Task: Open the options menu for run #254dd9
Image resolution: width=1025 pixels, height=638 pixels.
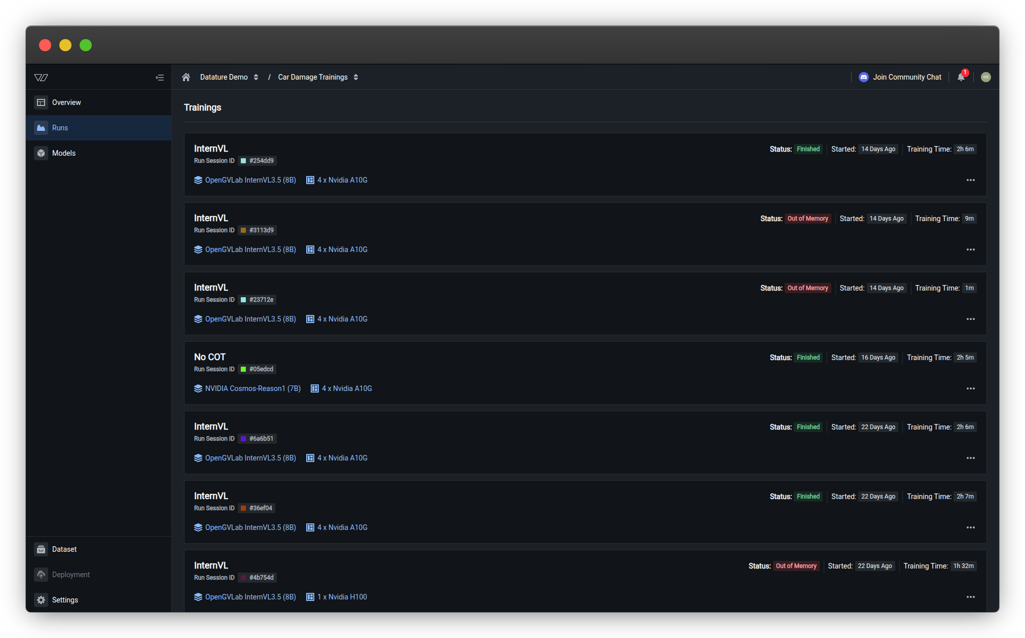Action: (x=970, y=180)
